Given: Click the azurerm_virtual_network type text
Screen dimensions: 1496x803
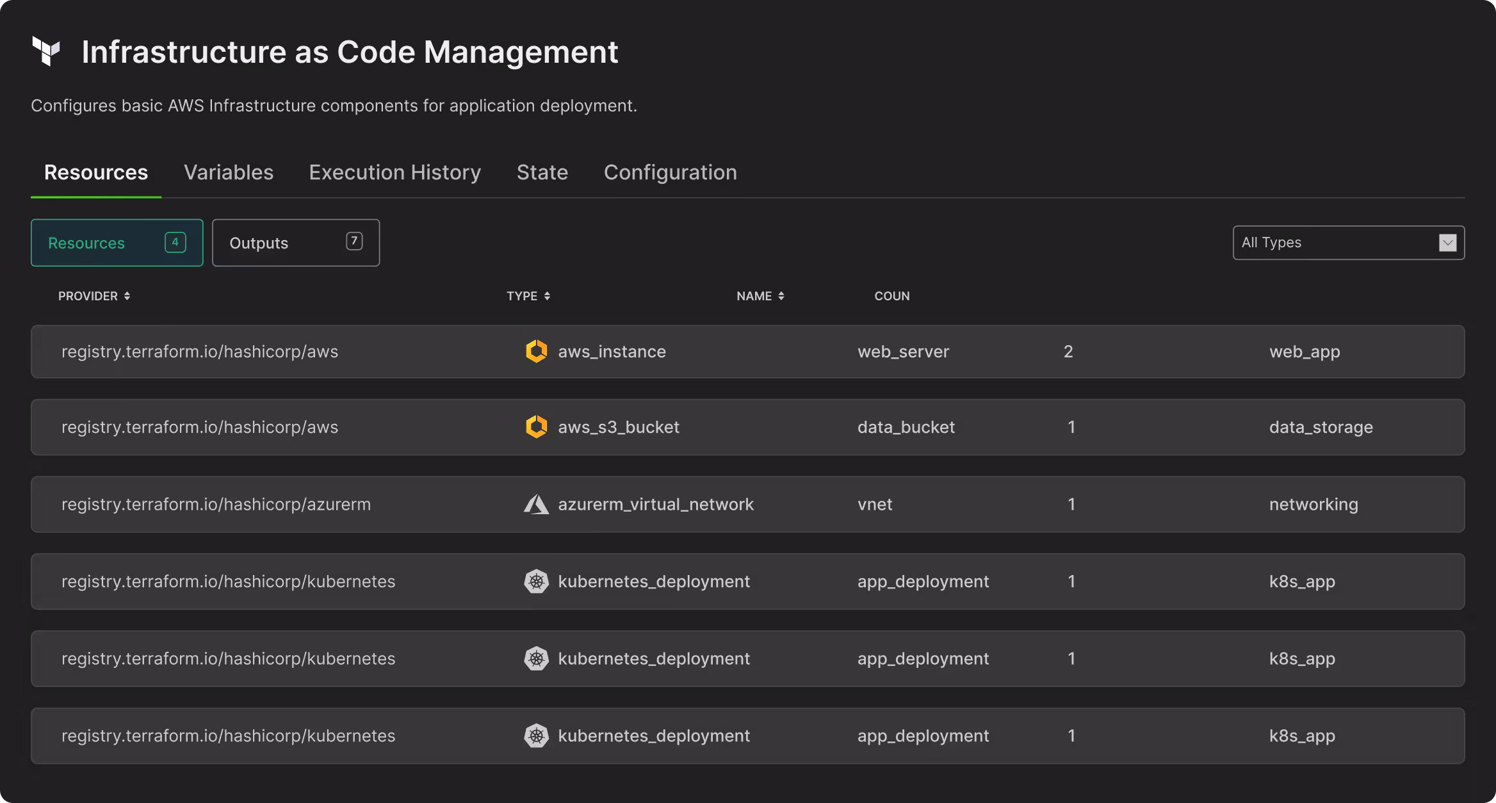Looking at the screenshot, I should [656, 505].
